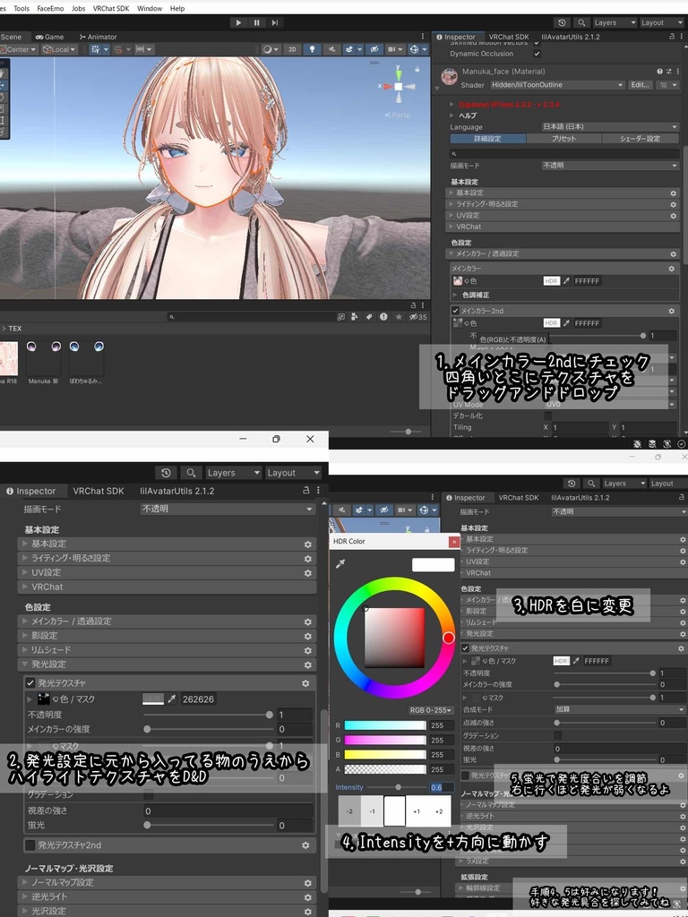Click the R channel slider in HDR Color

click(385, 725)
